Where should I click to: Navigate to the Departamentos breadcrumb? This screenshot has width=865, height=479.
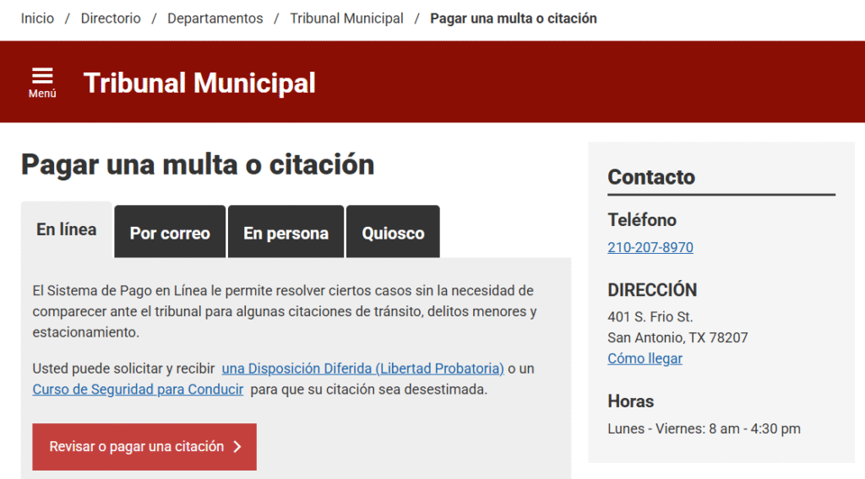click(215, 19)
